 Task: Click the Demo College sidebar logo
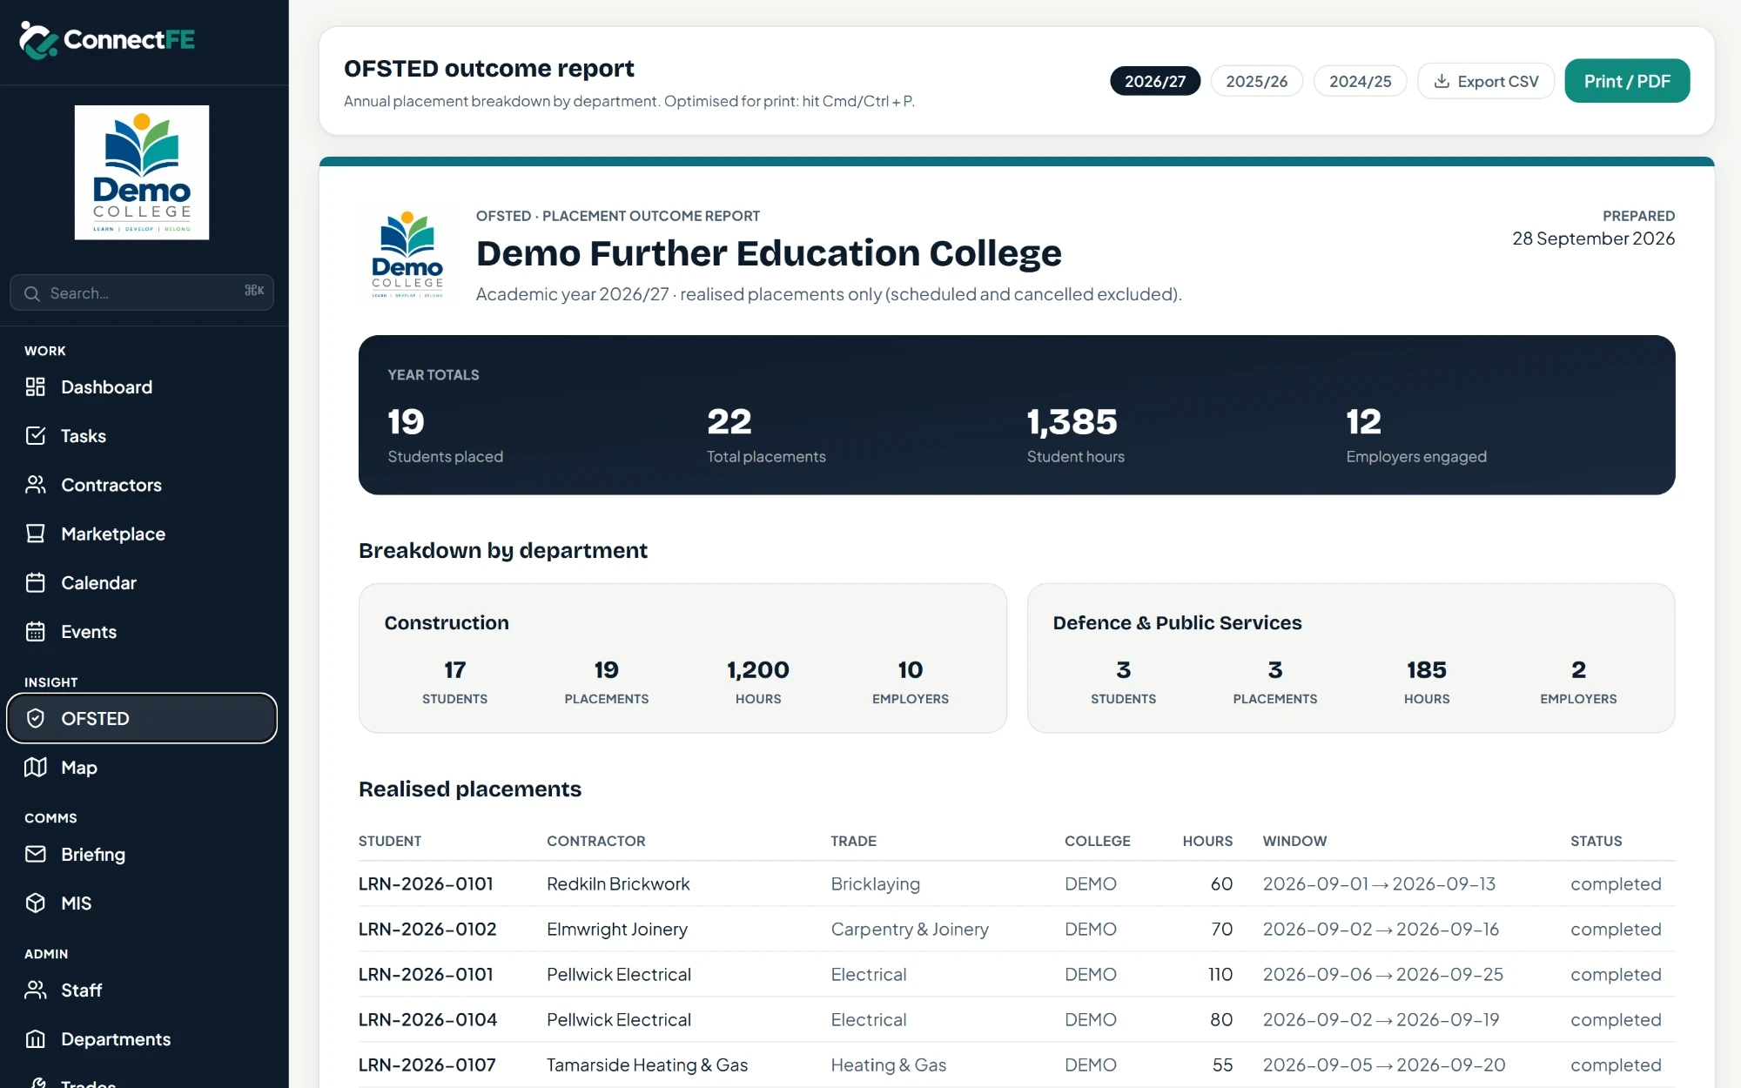click(142, 172)
